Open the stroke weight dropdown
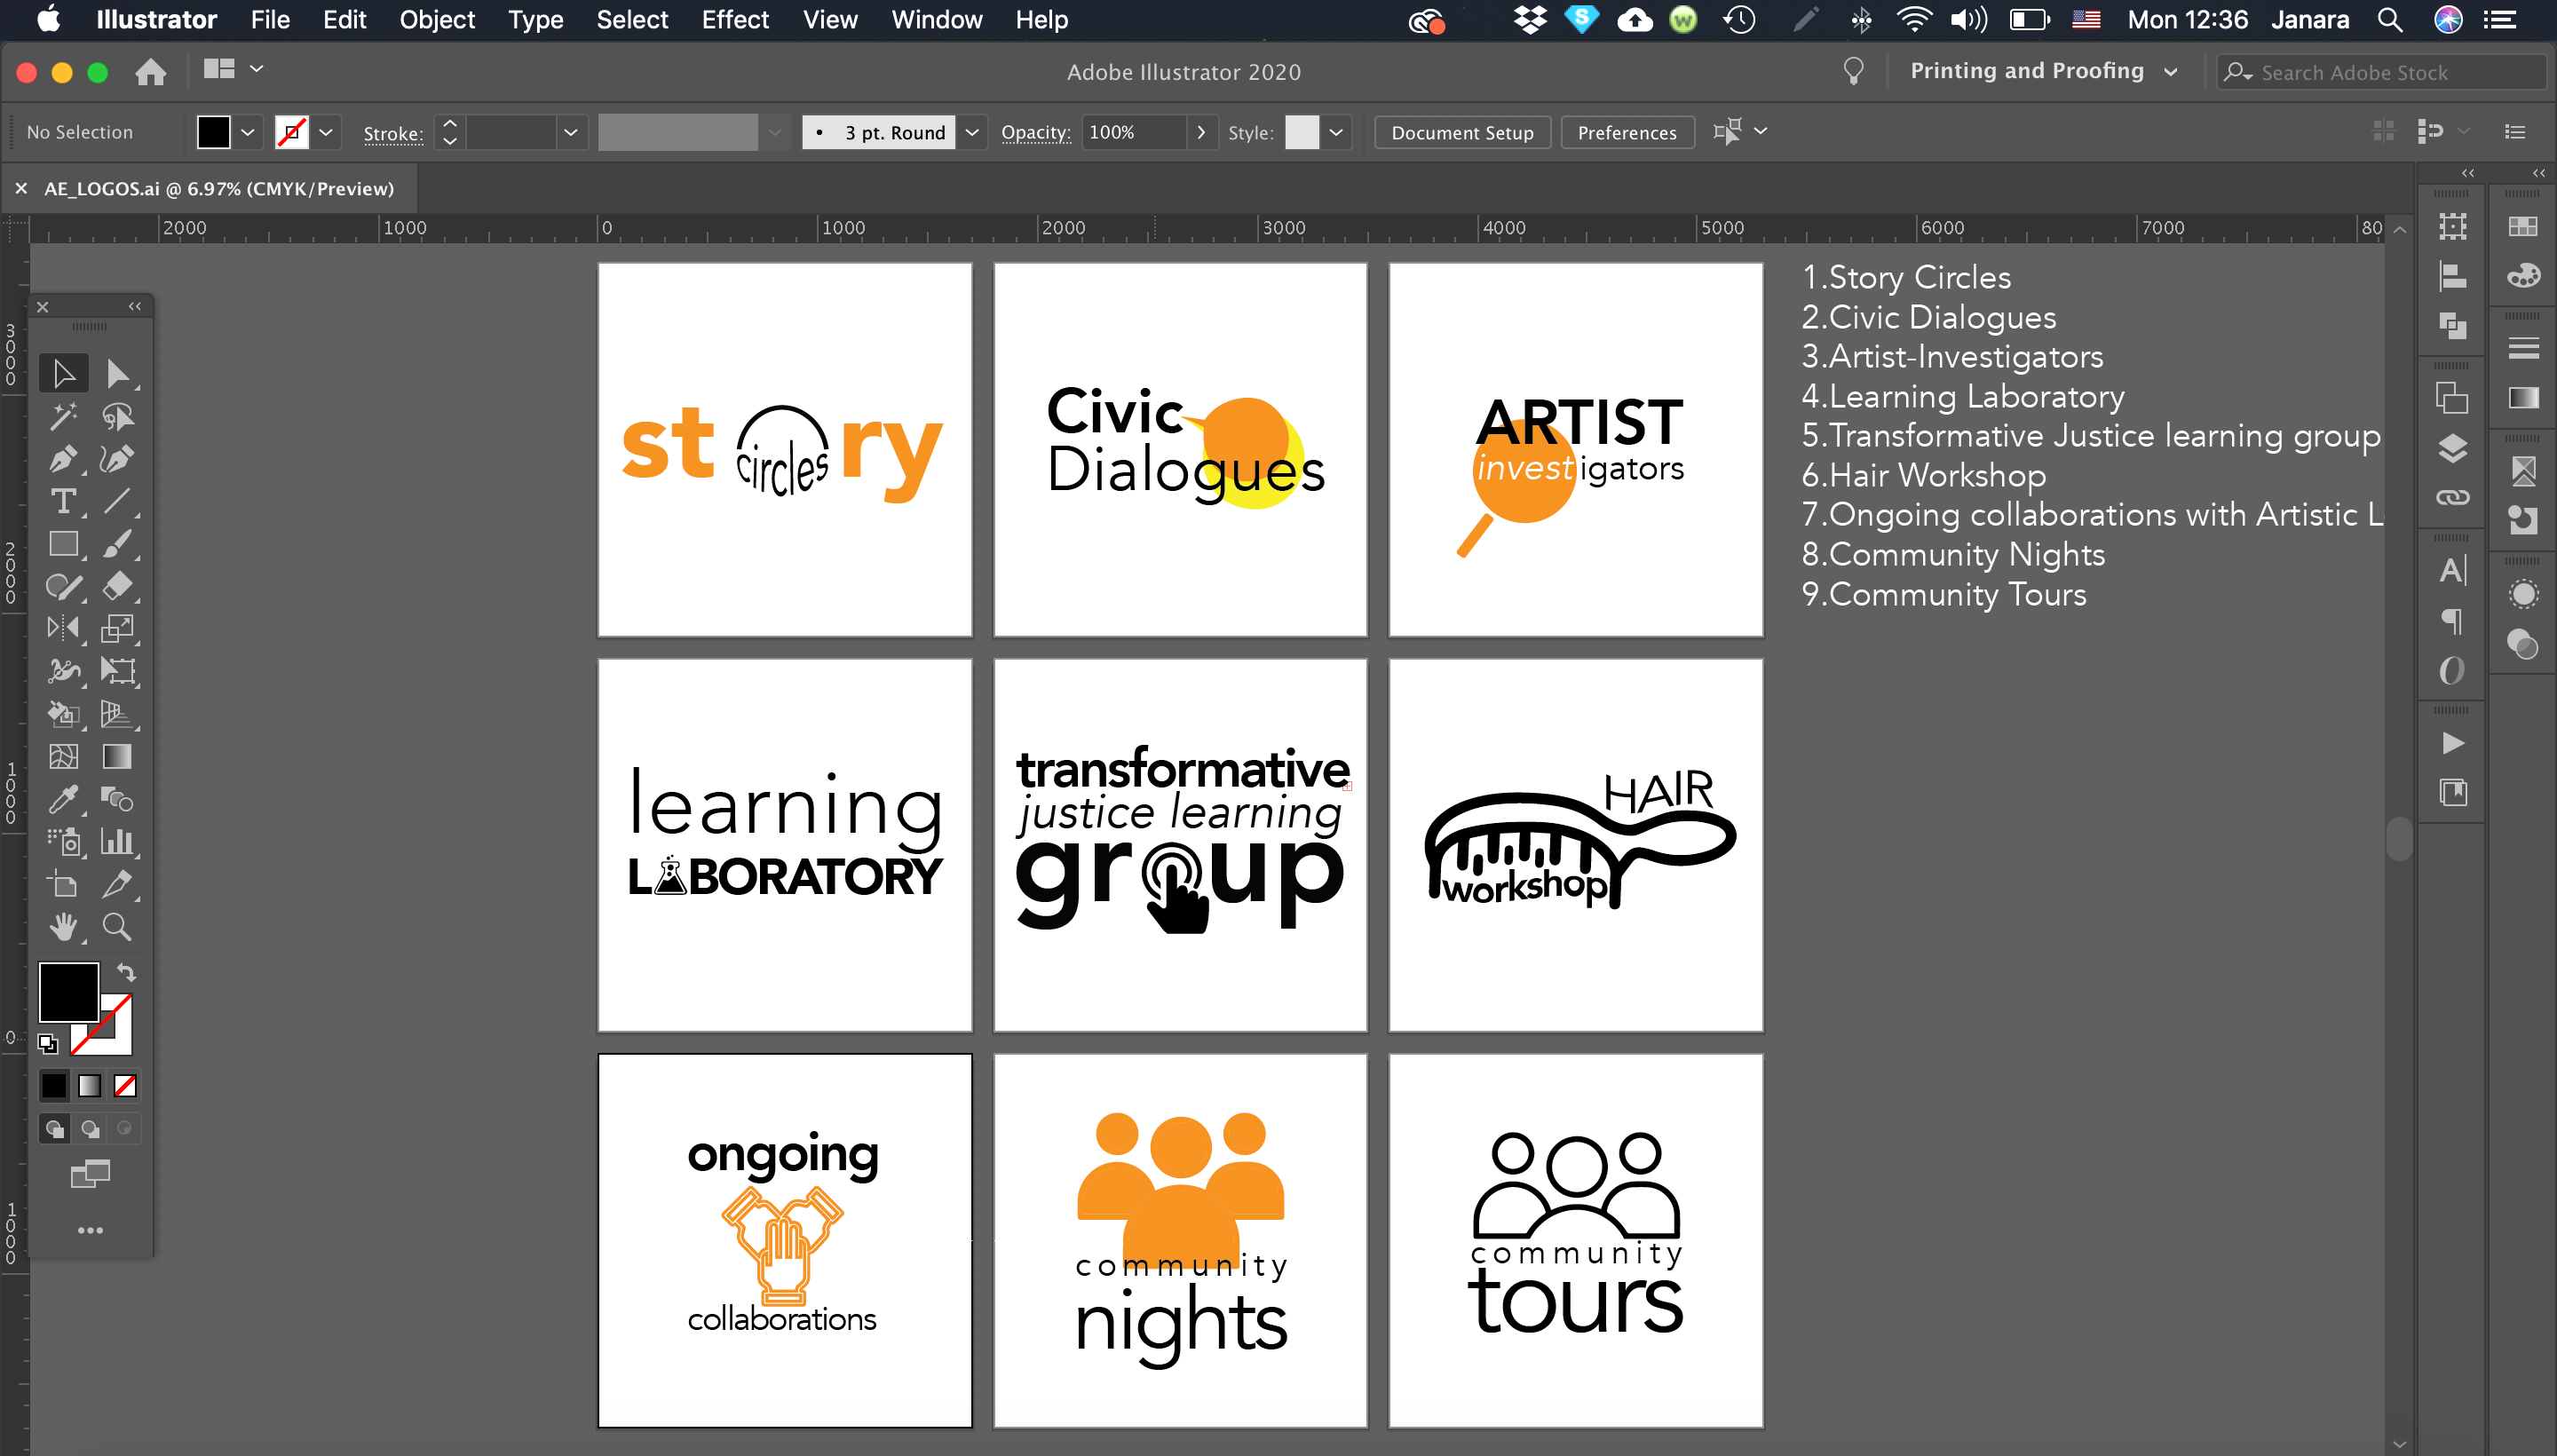2557x1456 pixels. (570, 132)
